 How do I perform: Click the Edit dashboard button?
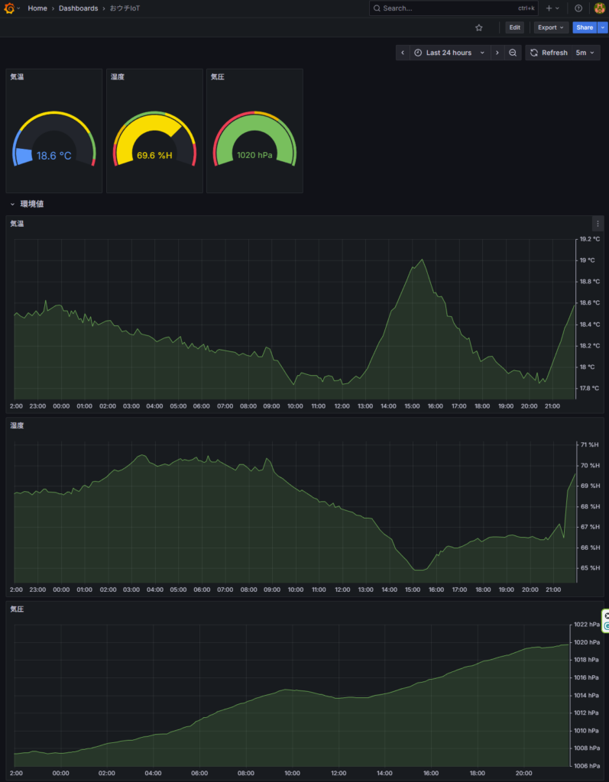pos(514,27)
